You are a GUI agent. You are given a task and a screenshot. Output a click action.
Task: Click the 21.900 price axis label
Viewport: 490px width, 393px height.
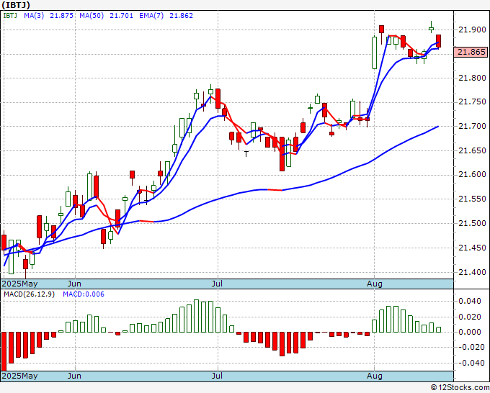(x=472, y=30)
